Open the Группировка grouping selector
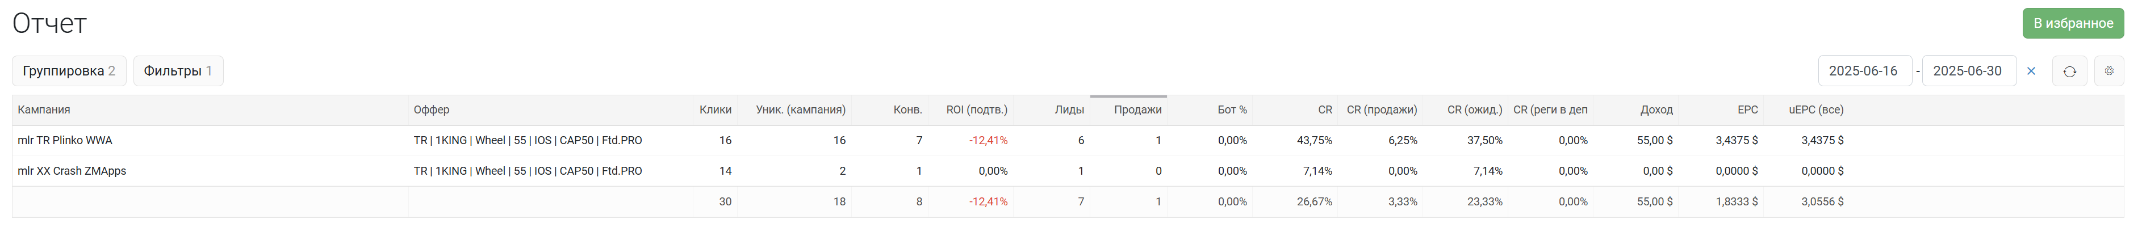The height and width of the screenshot is (236, 2142). 69,71
